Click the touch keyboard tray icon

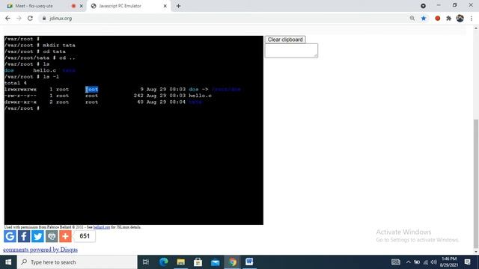pos(396,262)
